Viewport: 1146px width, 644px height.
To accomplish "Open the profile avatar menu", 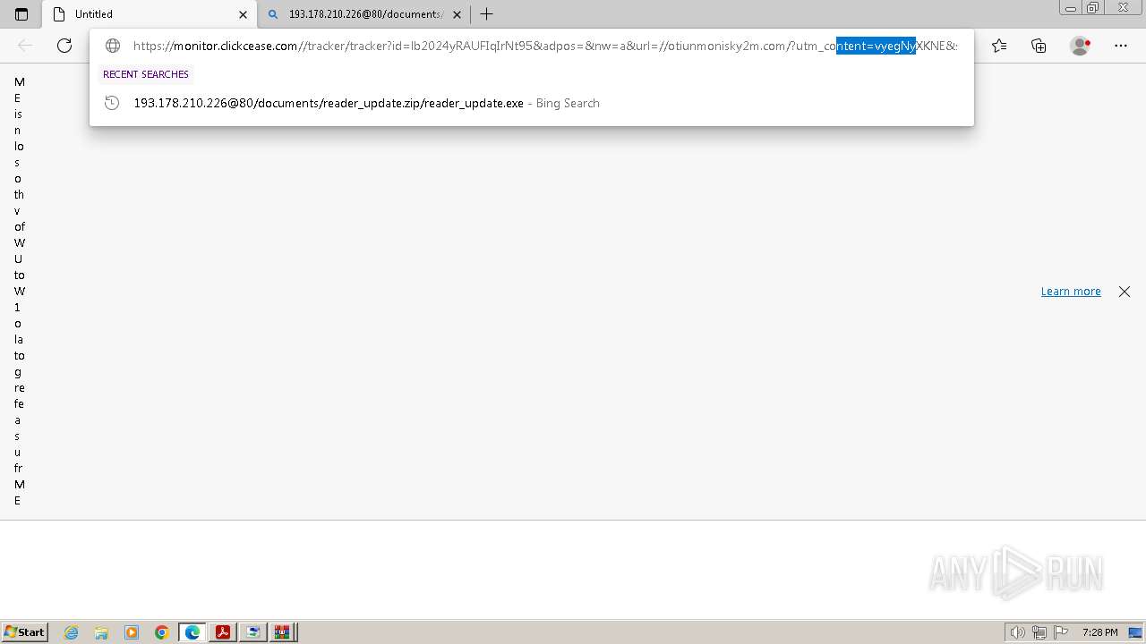I will click(x=1080, y=46).
